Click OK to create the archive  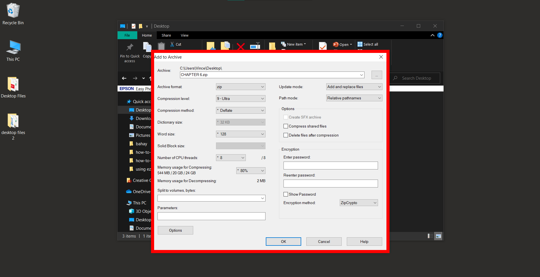click(x=283, y=242)
